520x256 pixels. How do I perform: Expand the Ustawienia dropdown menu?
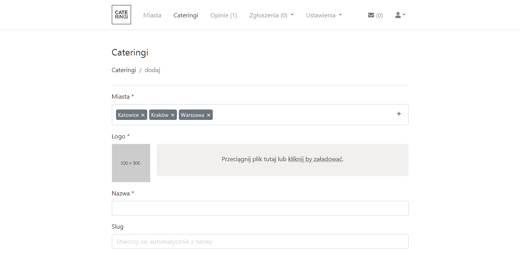click(x=324, y=15)
